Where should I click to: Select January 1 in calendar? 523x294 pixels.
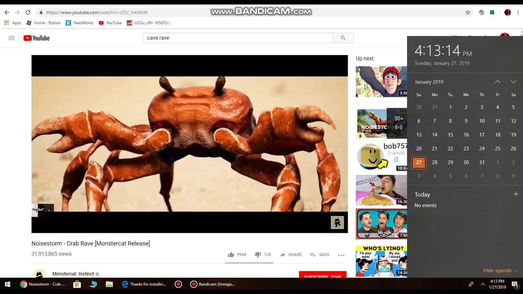tap(450, 107)
